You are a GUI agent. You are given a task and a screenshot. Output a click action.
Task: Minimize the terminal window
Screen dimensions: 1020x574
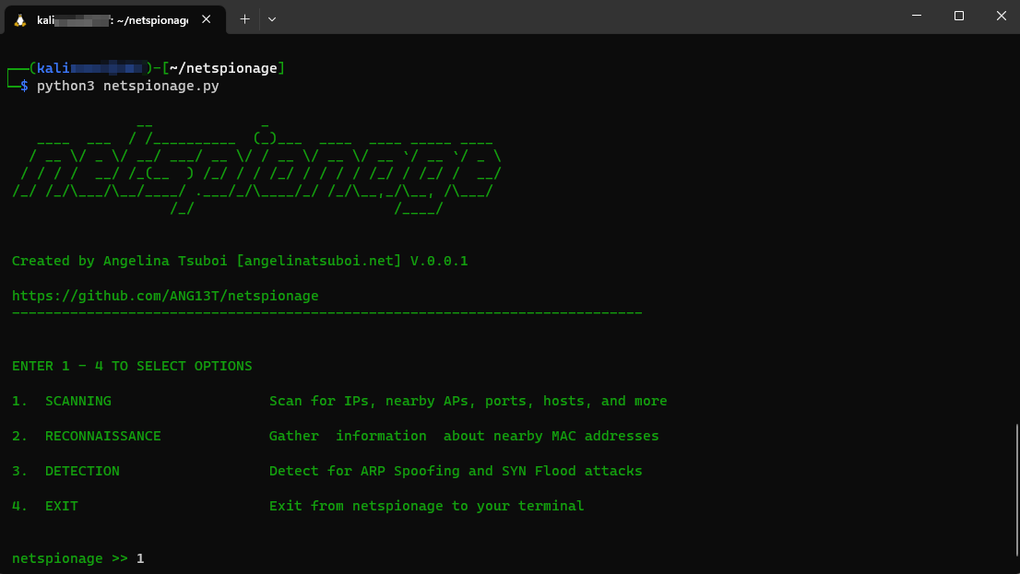(x=917, y=16)
